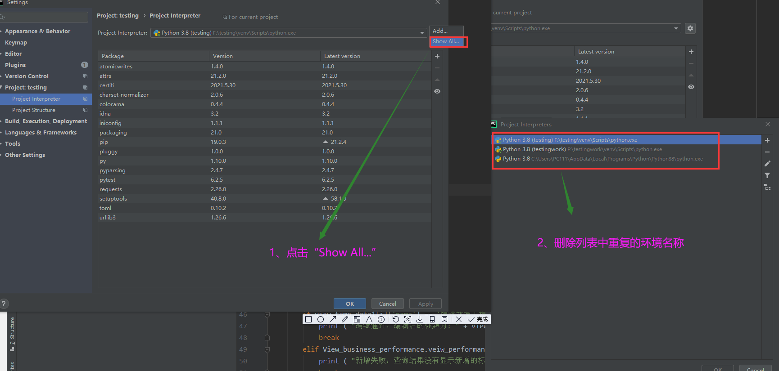Viewport: 779px width, 371px height.
Task: Expand Languages & Frameworks section
Action: [x=1, y=133]
